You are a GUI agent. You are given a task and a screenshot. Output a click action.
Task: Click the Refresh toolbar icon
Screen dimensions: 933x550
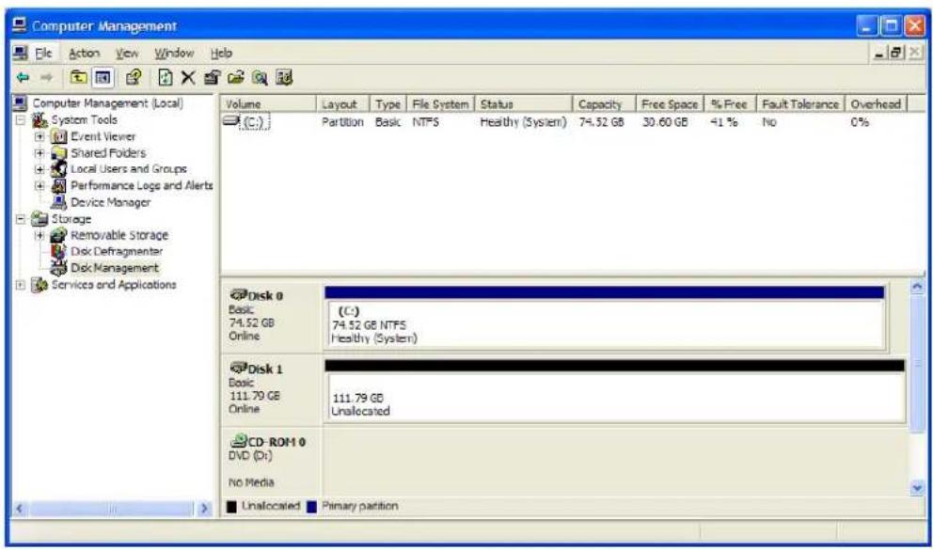[166, 77]
